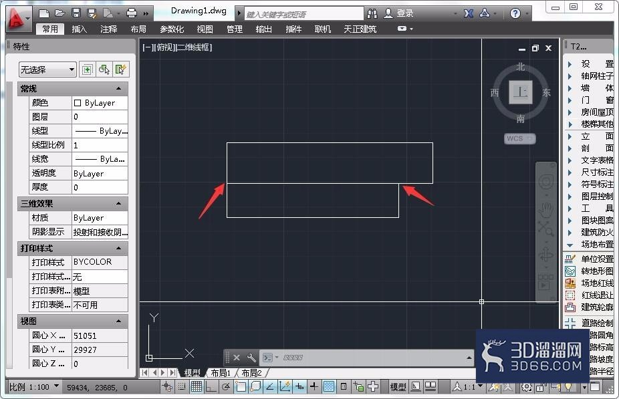Viewport: 619px width, 399px height.
Task: Click the 线型 ByLayer value field
Action: point(100,131)
